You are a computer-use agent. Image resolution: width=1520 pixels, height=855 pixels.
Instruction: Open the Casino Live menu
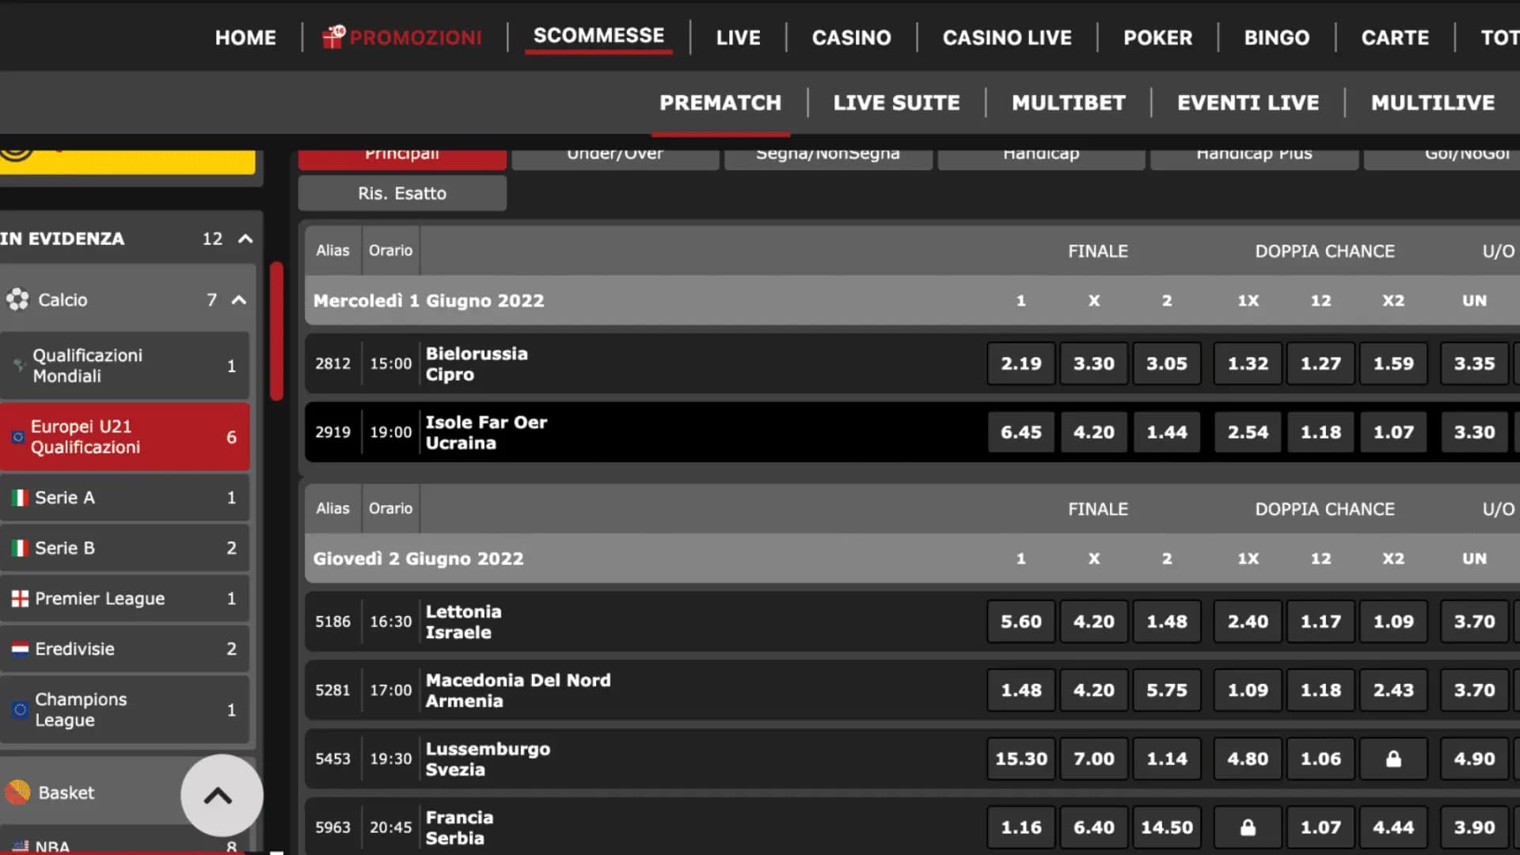click(x=1006, y=37)
